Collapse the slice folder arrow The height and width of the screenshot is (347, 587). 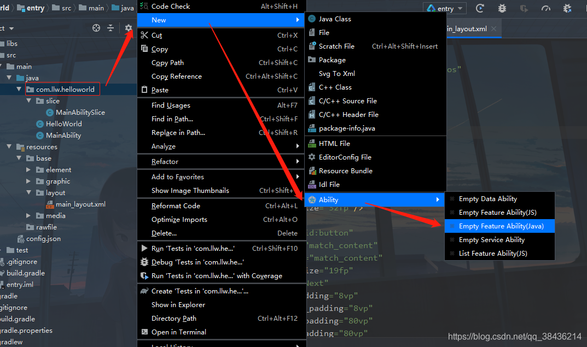click(29, 101)
